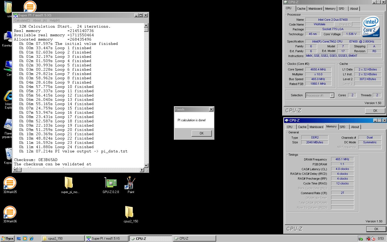Launch media player from Quick Launch
Screen dimensions: 387x242
(x=25, y=238)
